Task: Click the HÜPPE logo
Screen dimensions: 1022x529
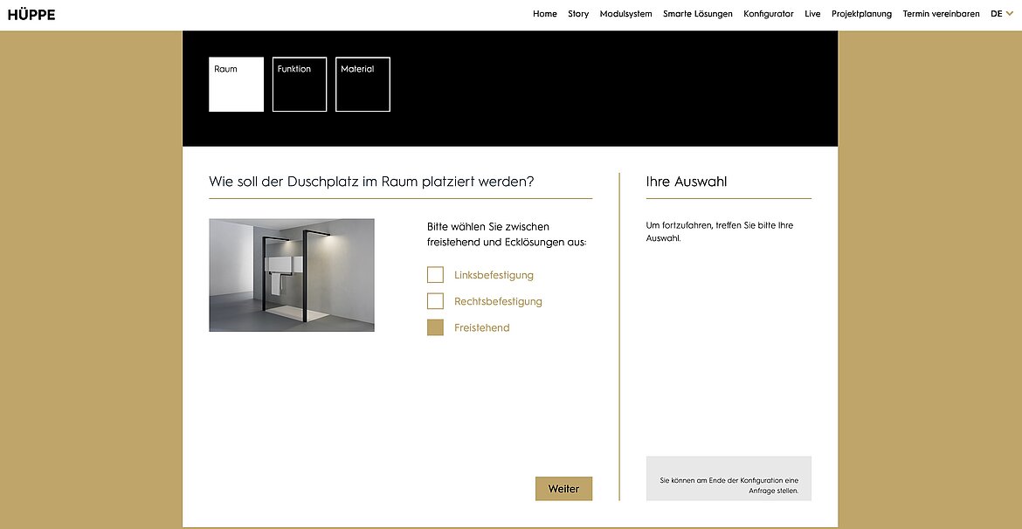Action: 31,14
